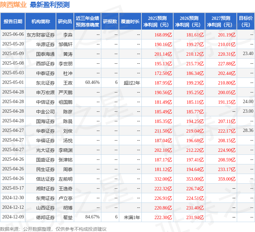255x232 pixels.
Task: Click the 陕西煤业 stock name title
Action: pyautogui.click(x=14, y=5)
